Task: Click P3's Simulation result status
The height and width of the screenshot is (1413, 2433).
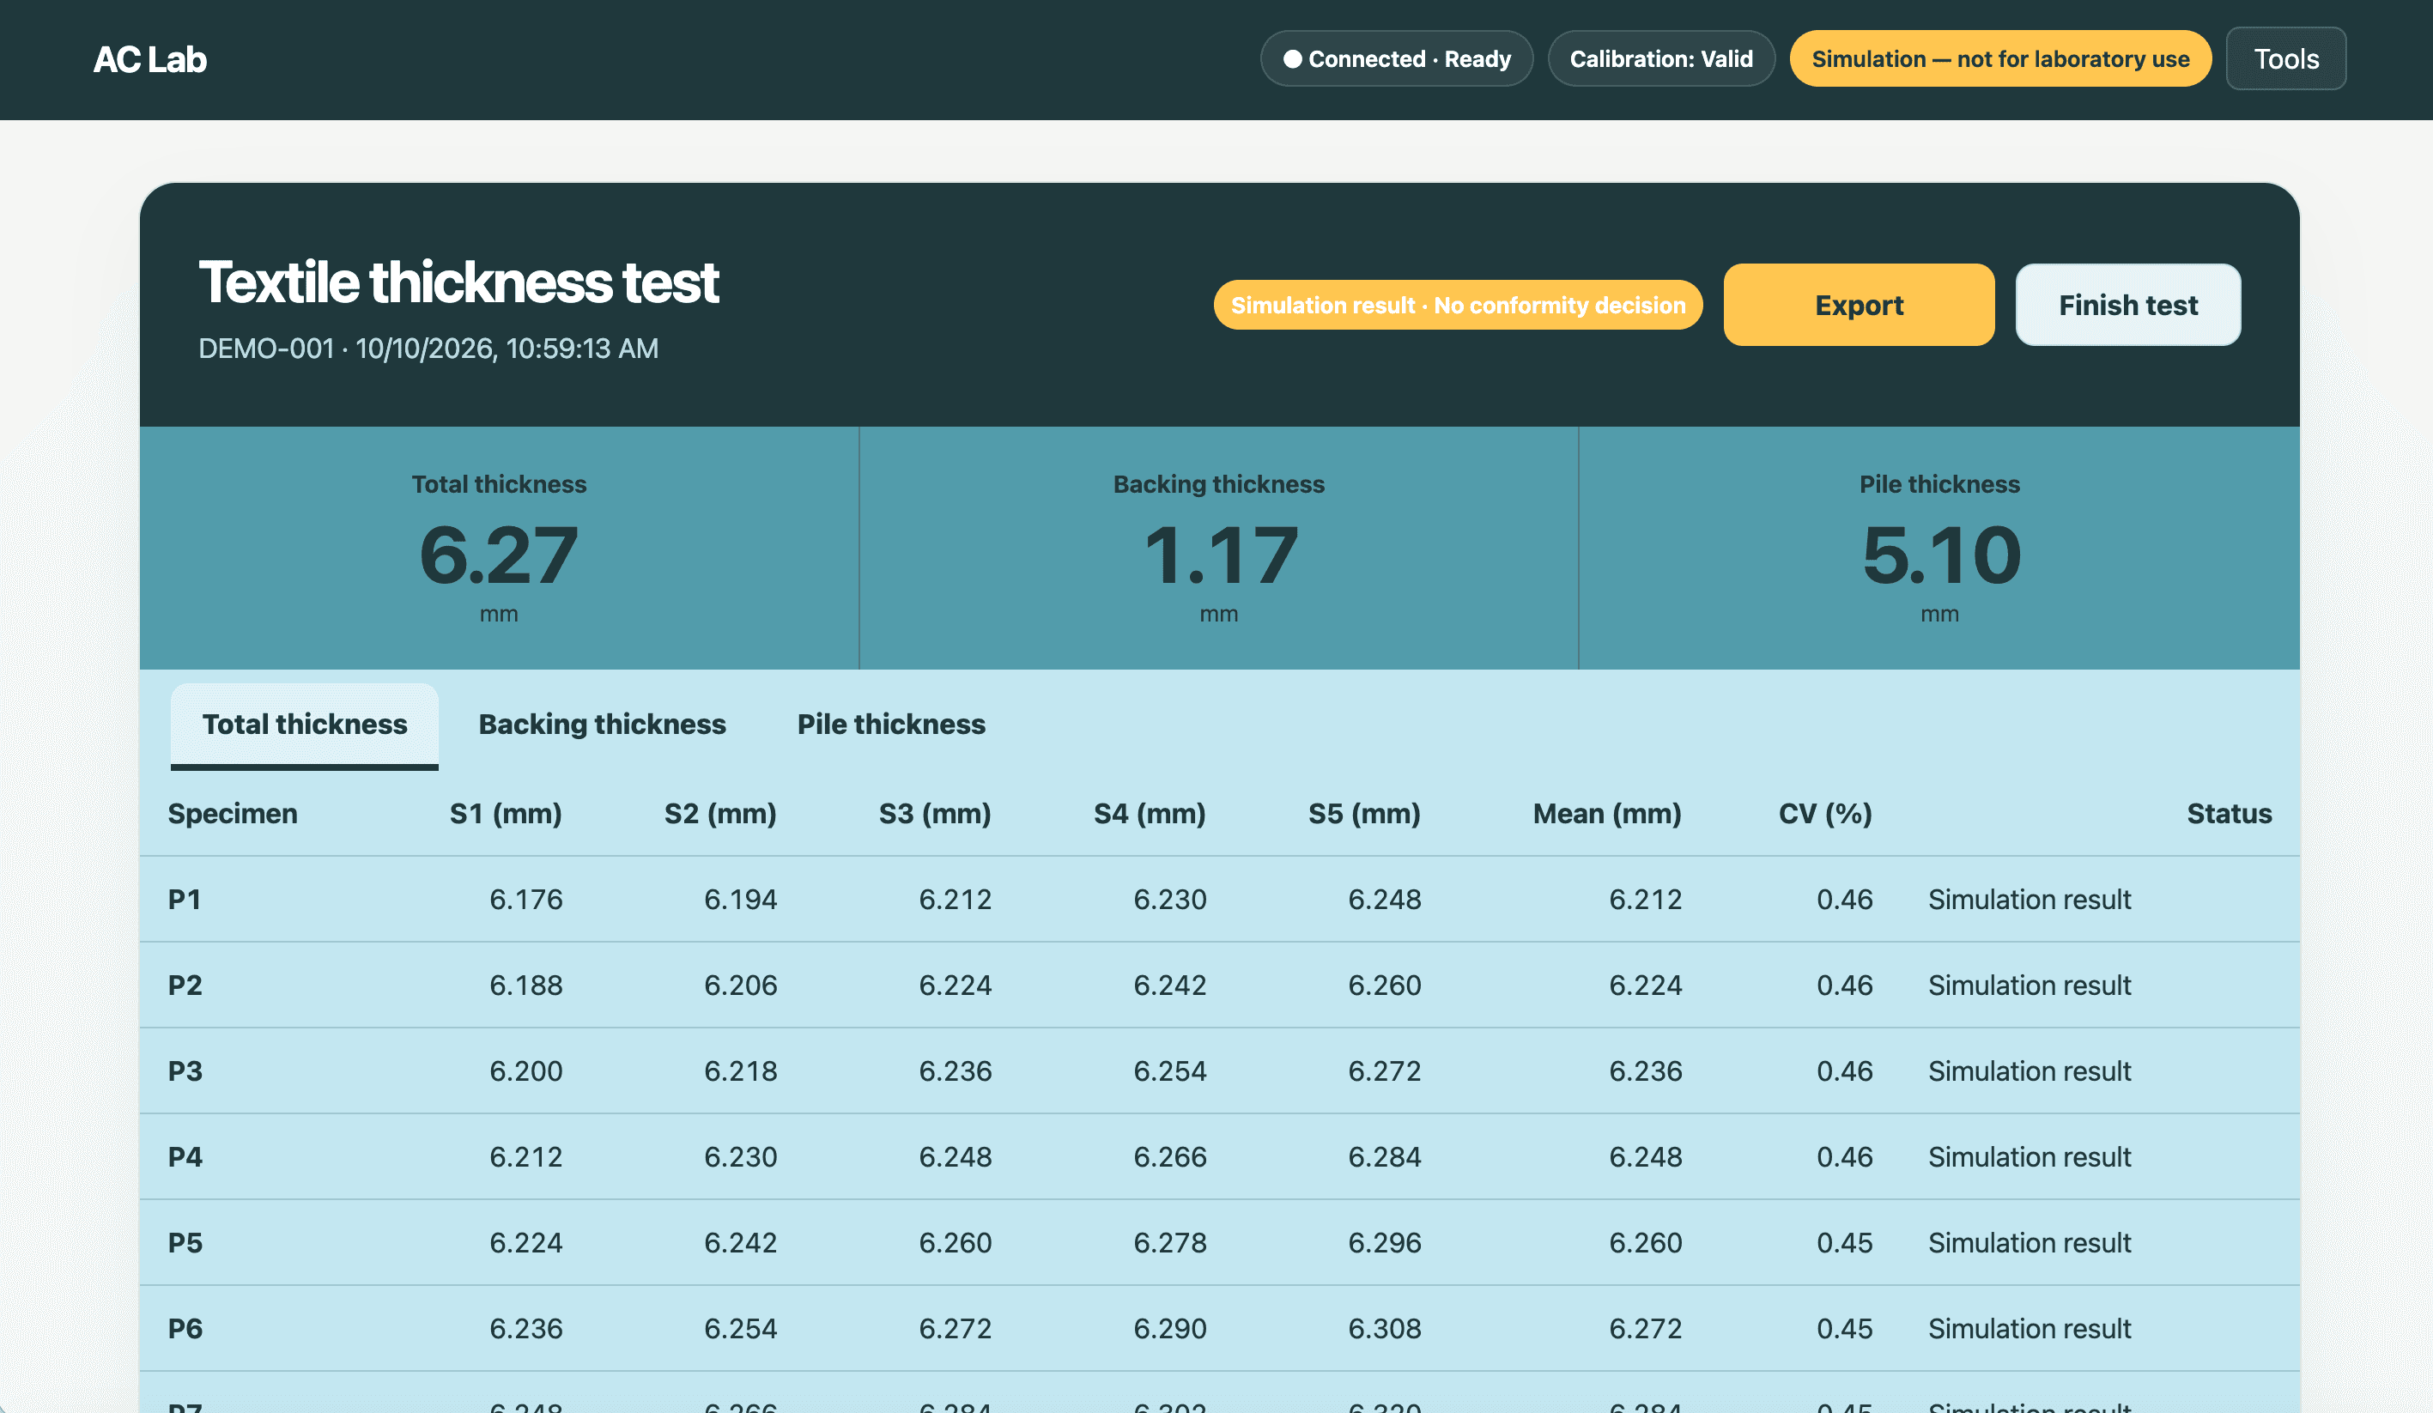Action: [2030, 1071]
